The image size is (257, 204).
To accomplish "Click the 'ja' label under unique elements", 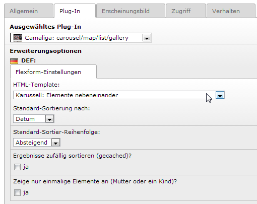I will (x=26, y=192).
